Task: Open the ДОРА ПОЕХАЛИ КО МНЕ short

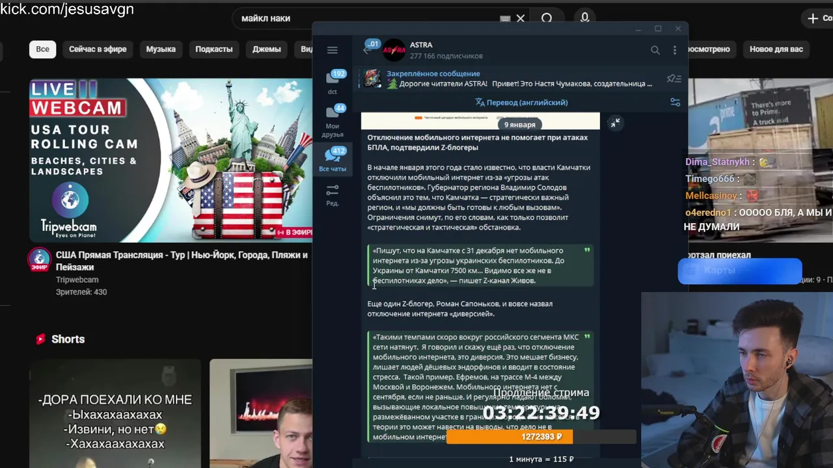Action: coord(115,413)
